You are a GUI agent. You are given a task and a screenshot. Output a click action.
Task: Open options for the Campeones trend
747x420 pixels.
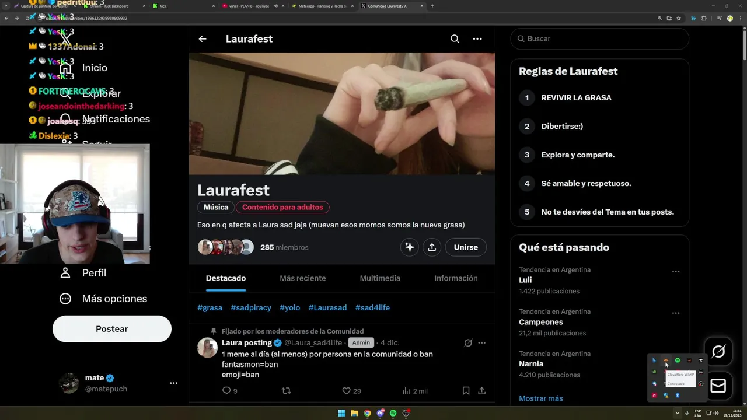click(676, 313)
